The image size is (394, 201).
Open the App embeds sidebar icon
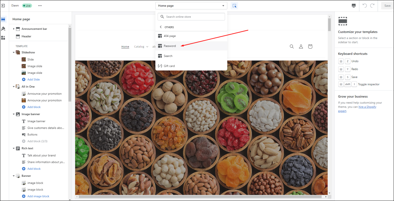(x=3, y=38)
